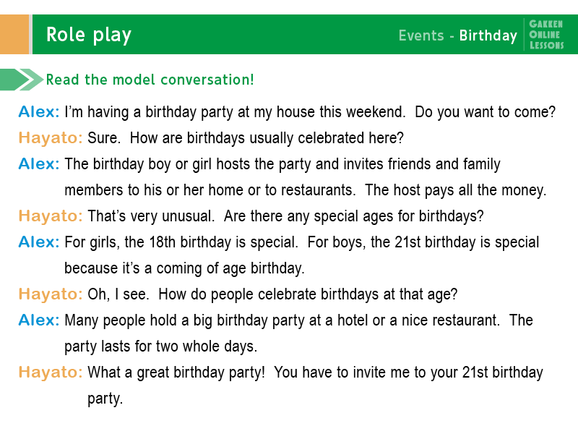578x434 pixels.
Task: Click the sentence Do you want to come?
Action: 485,112
